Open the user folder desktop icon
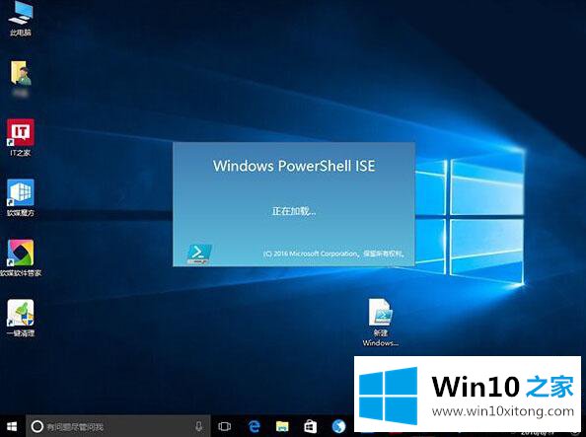 [x=21, y=78]
